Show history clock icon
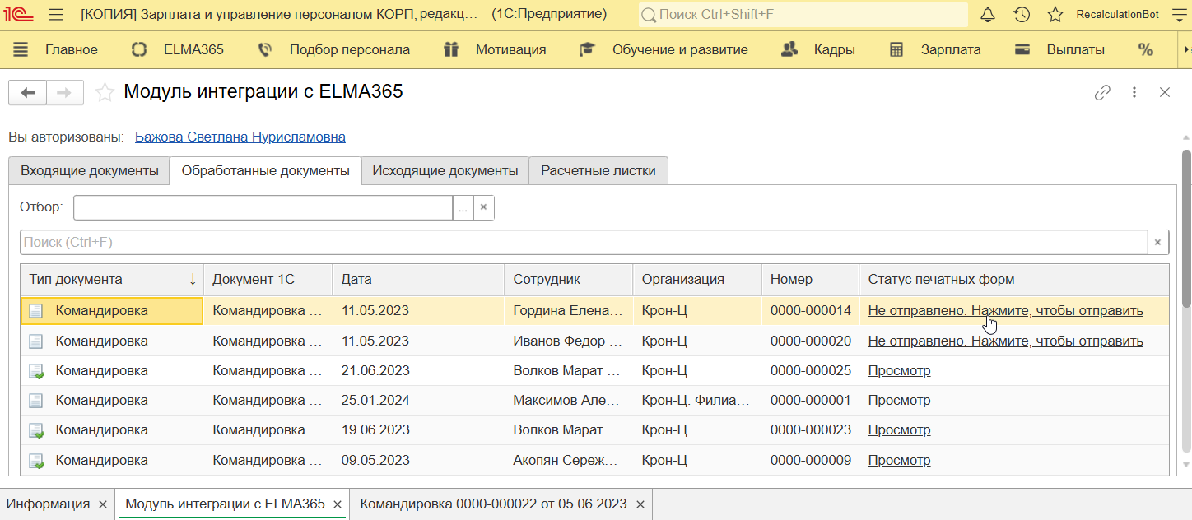This screenshot has height=520, width=1192. 1022,15
